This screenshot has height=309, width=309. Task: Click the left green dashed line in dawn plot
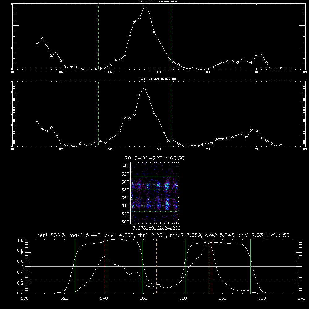coord(98,36)
